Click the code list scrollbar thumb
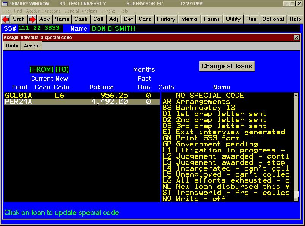This screenshot has width=305, height=226. [x=296, y=194]
